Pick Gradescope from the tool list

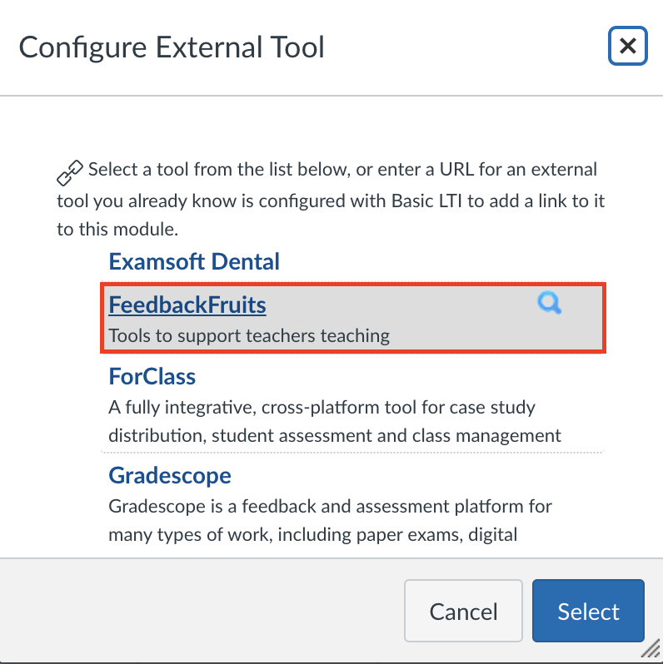point(170,476)
